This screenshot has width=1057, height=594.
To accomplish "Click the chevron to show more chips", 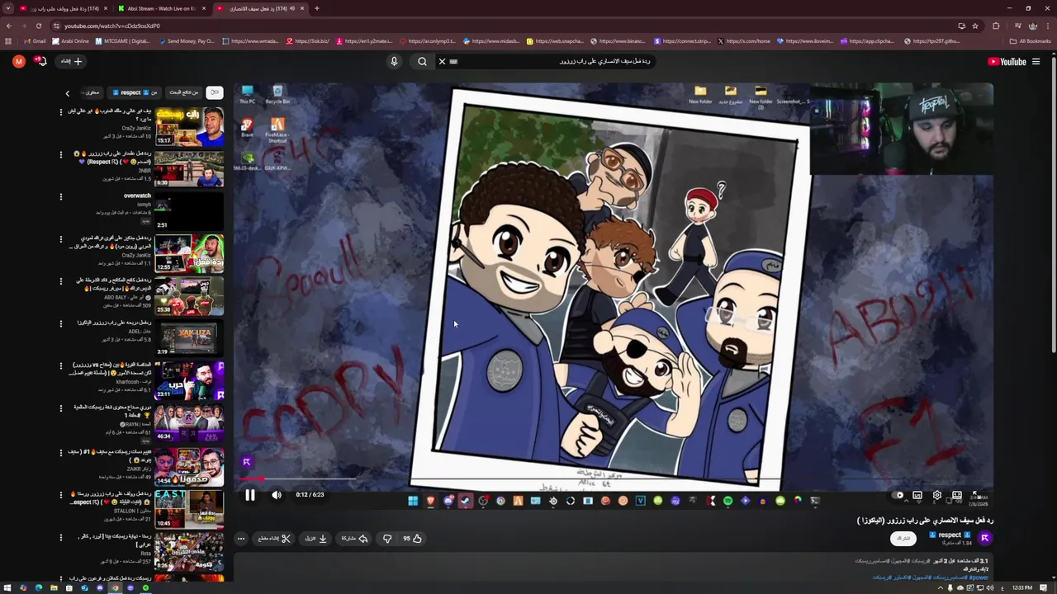I will pyautogui.click(x=68, y=93).
